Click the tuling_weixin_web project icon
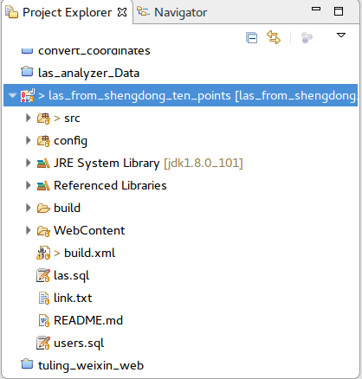This screenshot has width=362, height=379. [x=27, y=363]
